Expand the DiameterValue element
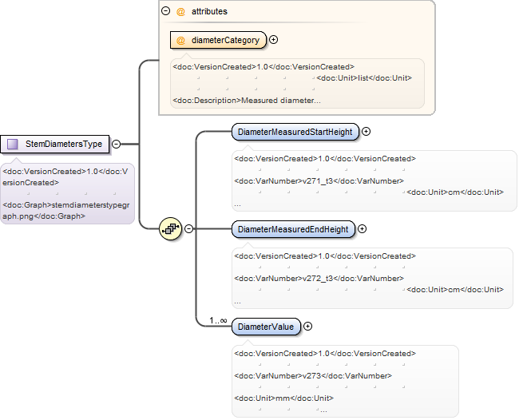The height and width of the screenshot is (420, 523). (x=308, y=327)
